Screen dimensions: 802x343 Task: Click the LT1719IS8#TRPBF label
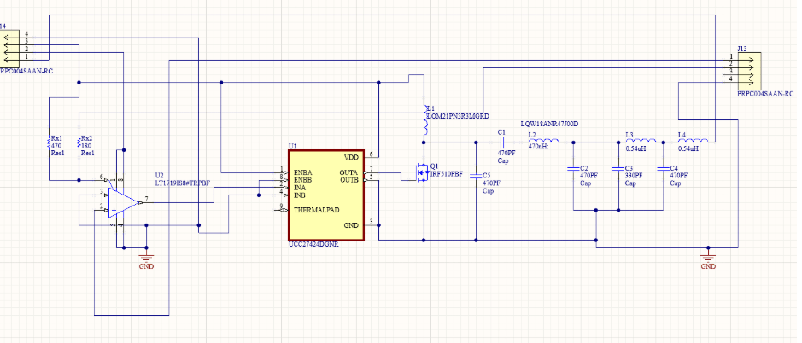[x=182, y=182]
